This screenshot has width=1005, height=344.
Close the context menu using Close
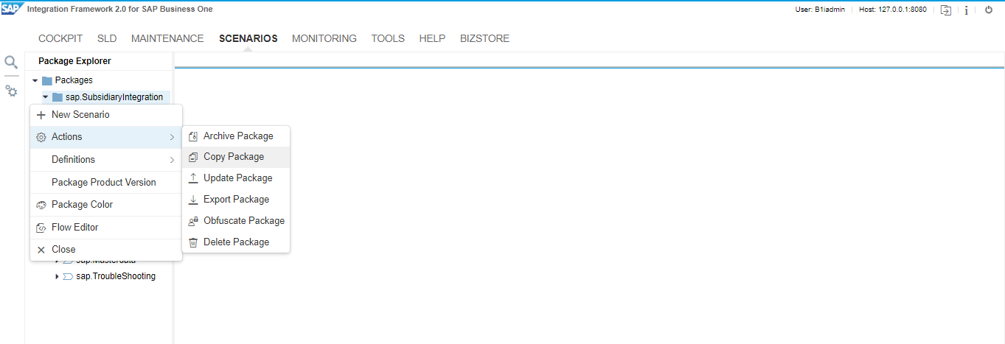pyautogui.click(x=63, y=250)
